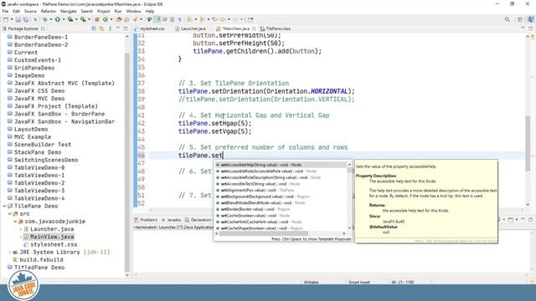Toggle Link with Editor in Package Explorer
Viewport: 536px width, 301px height.
point(101,28)
